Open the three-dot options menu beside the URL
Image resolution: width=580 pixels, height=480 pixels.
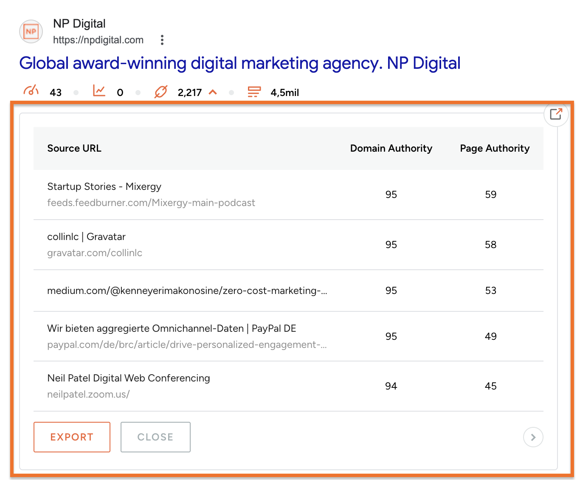point(162,40)
